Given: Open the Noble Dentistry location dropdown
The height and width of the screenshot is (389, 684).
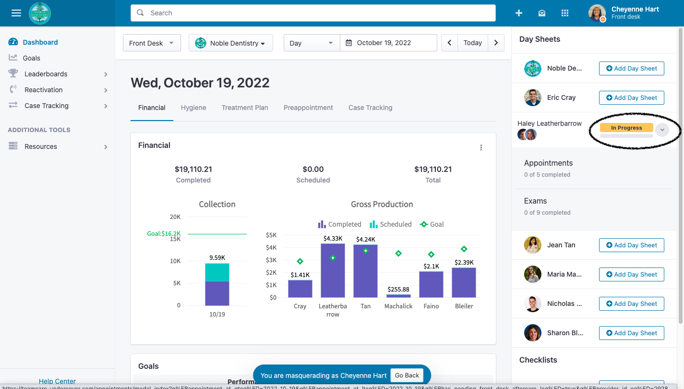Looking at the screenshot, I should click(x=231, y=43).
